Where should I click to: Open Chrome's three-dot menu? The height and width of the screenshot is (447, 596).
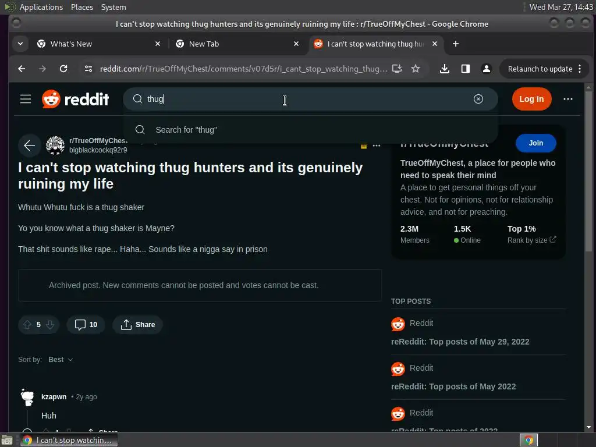pyautogui.click(x=580, y=69)
